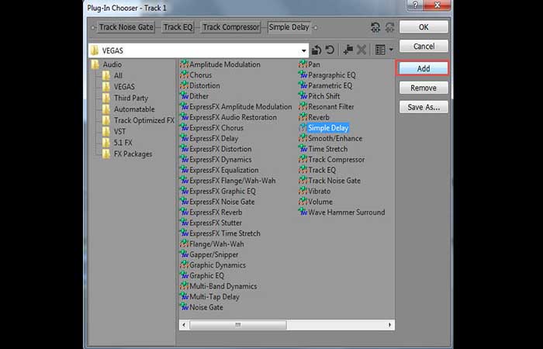Viewport: 543px width, 349px height.
Task: Click the delete X icon in toolbar
Action: [x=361, y=50]
